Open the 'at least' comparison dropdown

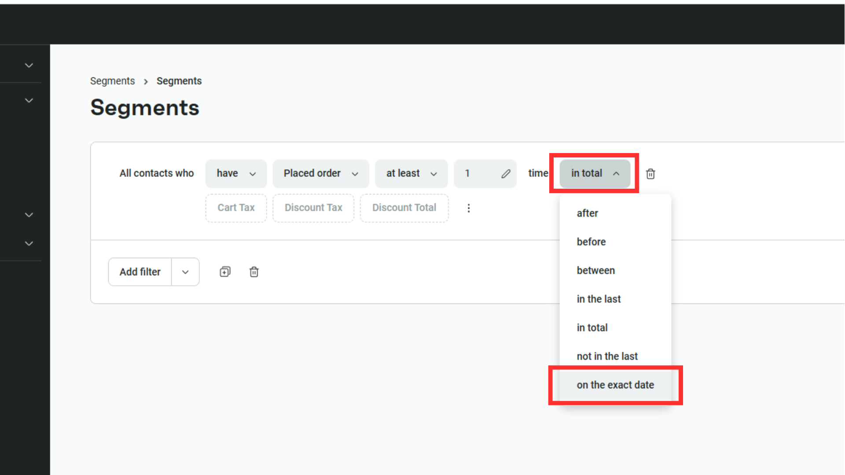pyautogui.click(x=411, y=174)
